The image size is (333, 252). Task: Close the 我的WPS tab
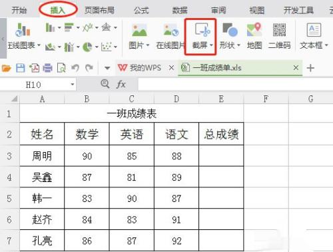pyautogui.click(x=171, y=67)
